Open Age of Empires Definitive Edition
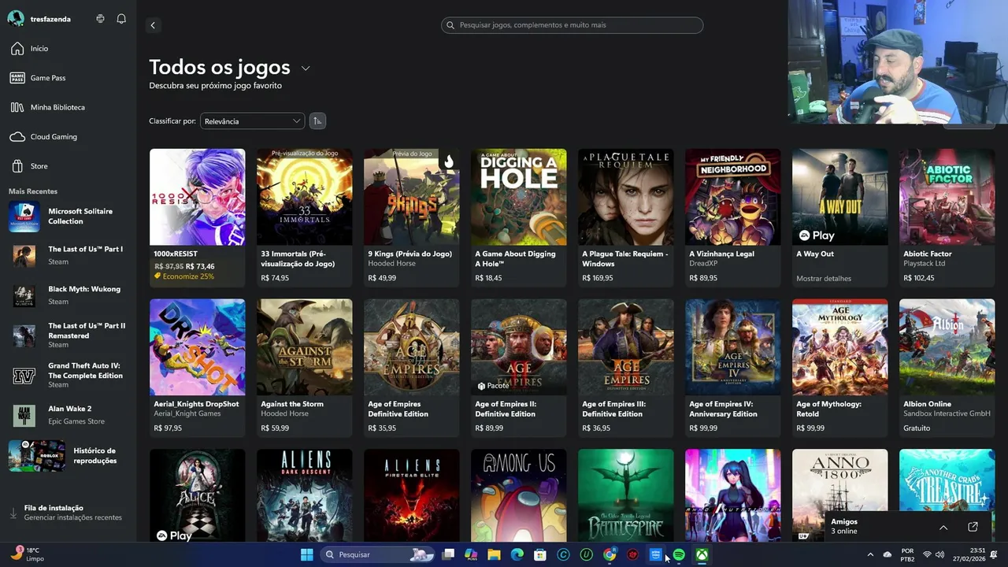The width and height of the screenshot is (1008, 567). (x=411, y=368)
